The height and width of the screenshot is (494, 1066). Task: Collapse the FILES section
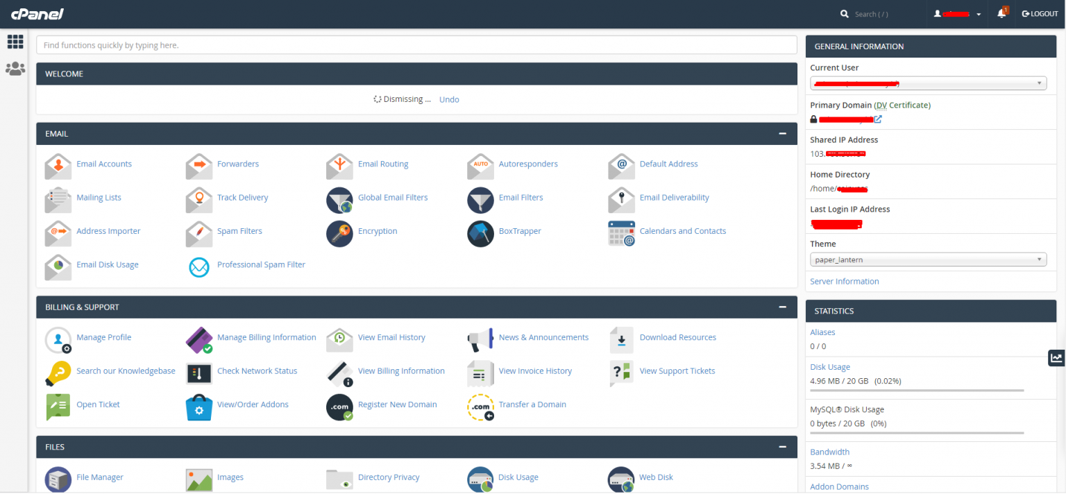tap(782, 447)
